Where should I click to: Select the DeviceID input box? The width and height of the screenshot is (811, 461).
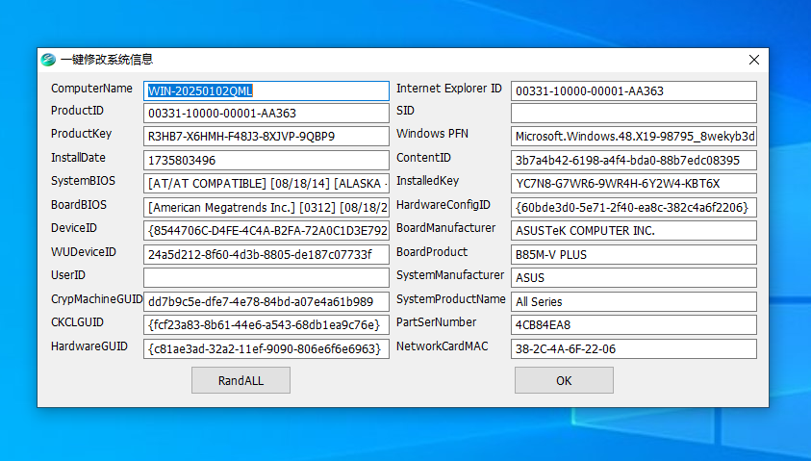(x=266, y=230)
